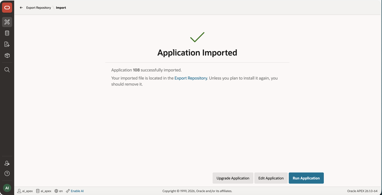382x195 pixels.
Task: Click the Upgrade Application button
Action: pyautogui.click(x=233, y=178)
